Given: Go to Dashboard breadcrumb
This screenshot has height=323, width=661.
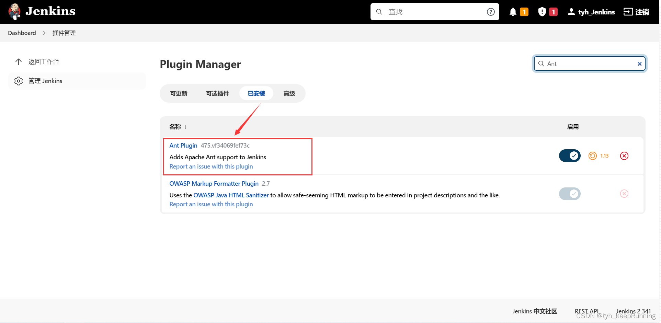Looking at the screenshot, I should [22, 33].
